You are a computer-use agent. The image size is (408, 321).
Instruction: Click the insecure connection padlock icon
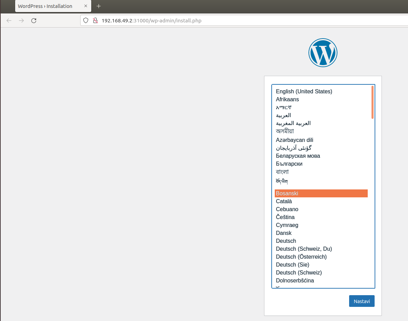coord(95,21)
